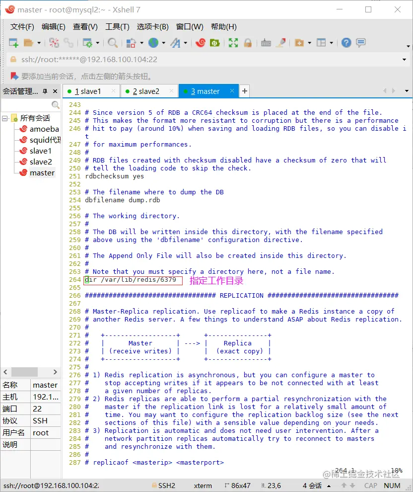Expand the color scheme dropdown arrow
Viewport: 413px width, 492px height.
tap(141, 43)
